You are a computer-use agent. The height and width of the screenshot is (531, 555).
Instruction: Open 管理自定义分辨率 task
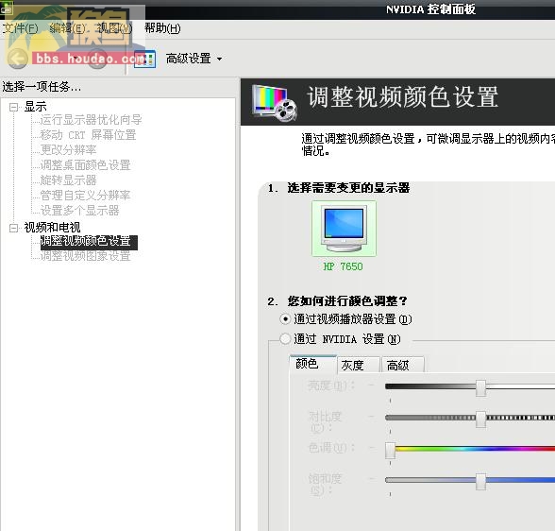point(85,196)
